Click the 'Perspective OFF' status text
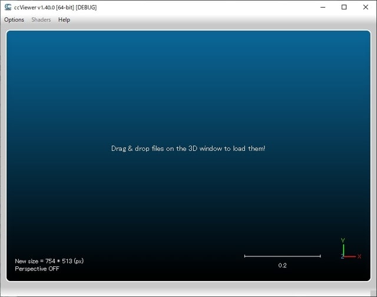The width and height of the screenshot is (377, 297). click(37, 269)
